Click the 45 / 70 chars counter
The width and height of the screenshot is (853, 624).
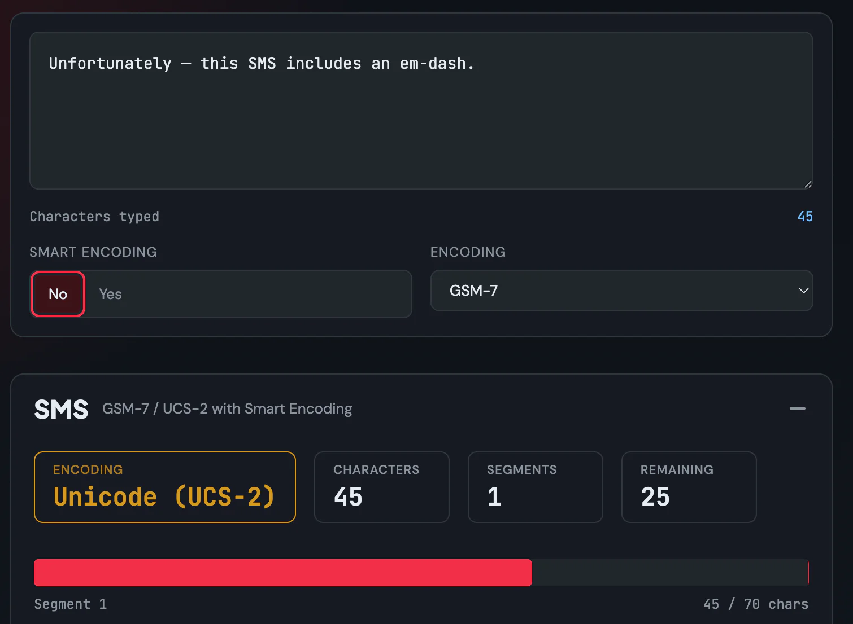click(755, 604)
